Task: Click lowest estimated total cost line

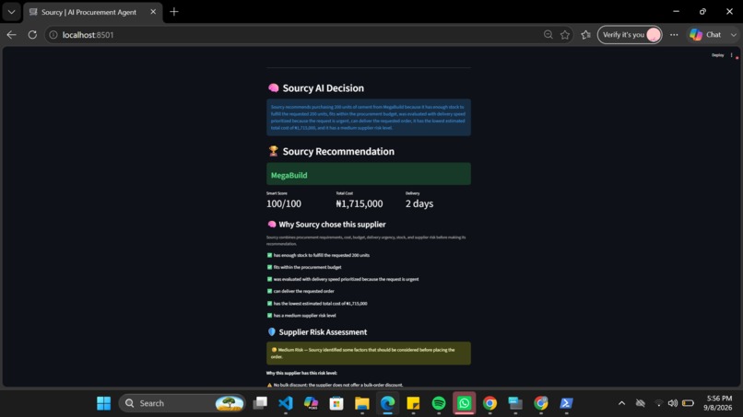Action: tap(317, 304)
